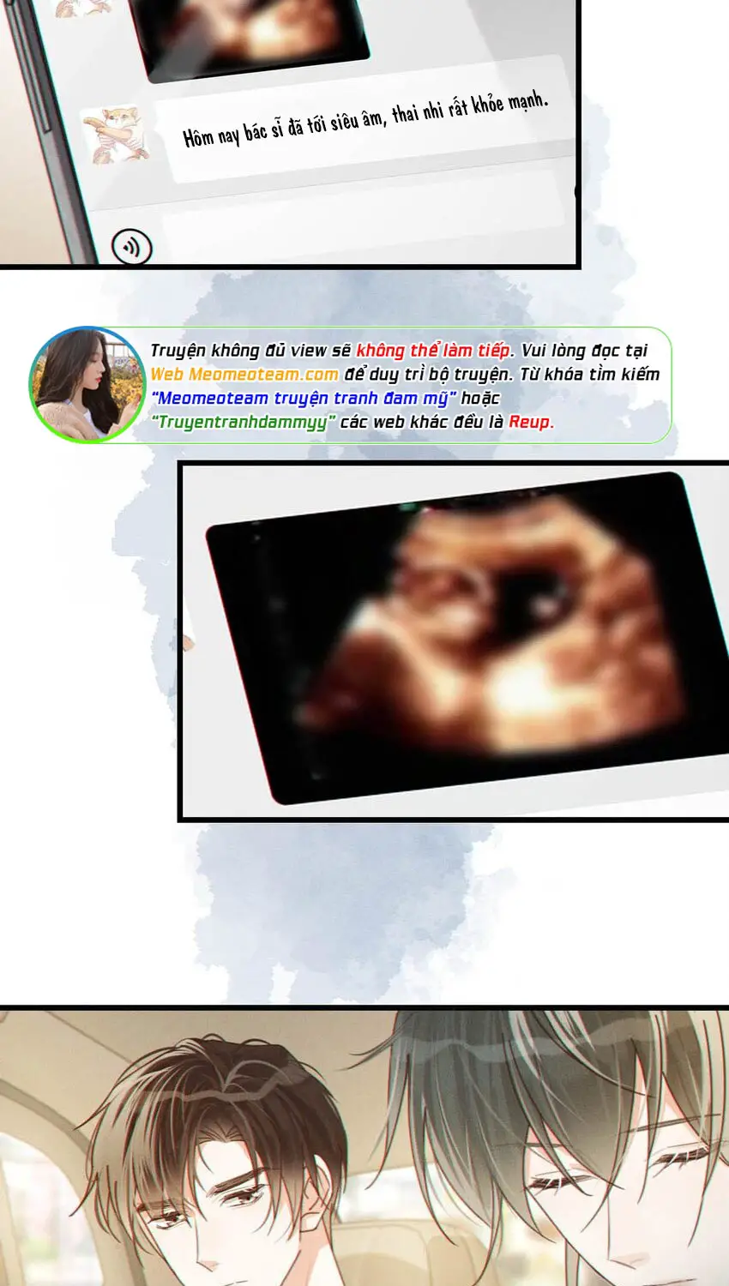Click the woman's circular avatar in banner
This screenshot has width=729, height=1286.
(86, 385)
